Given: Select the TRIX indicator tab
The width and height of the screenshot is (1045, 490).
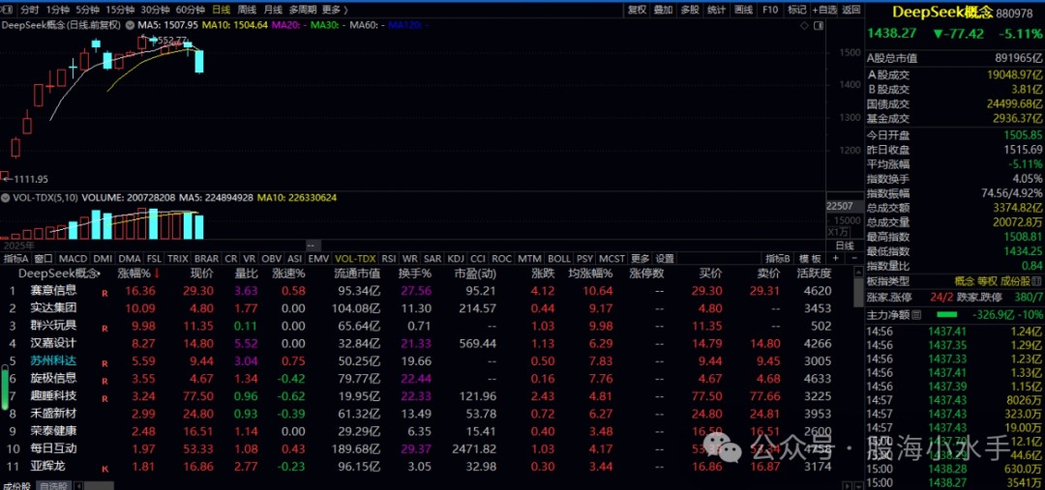Looking at the screenshot, I should tap(177, 258).
